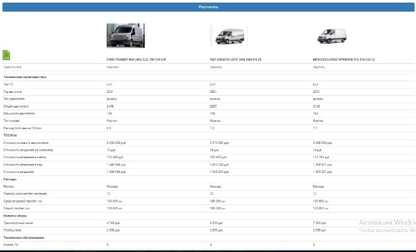Click the Удалить все link

[x=13, y=67]
